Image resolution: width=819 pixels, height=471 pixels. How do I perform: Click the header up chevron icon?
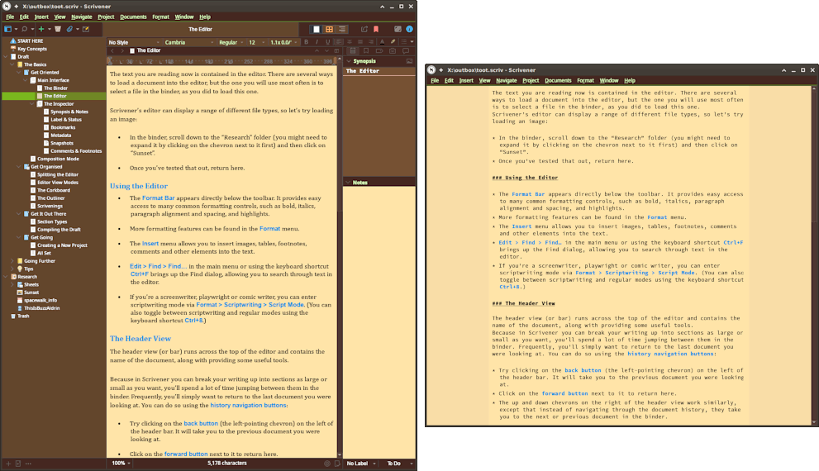[317, 50]
